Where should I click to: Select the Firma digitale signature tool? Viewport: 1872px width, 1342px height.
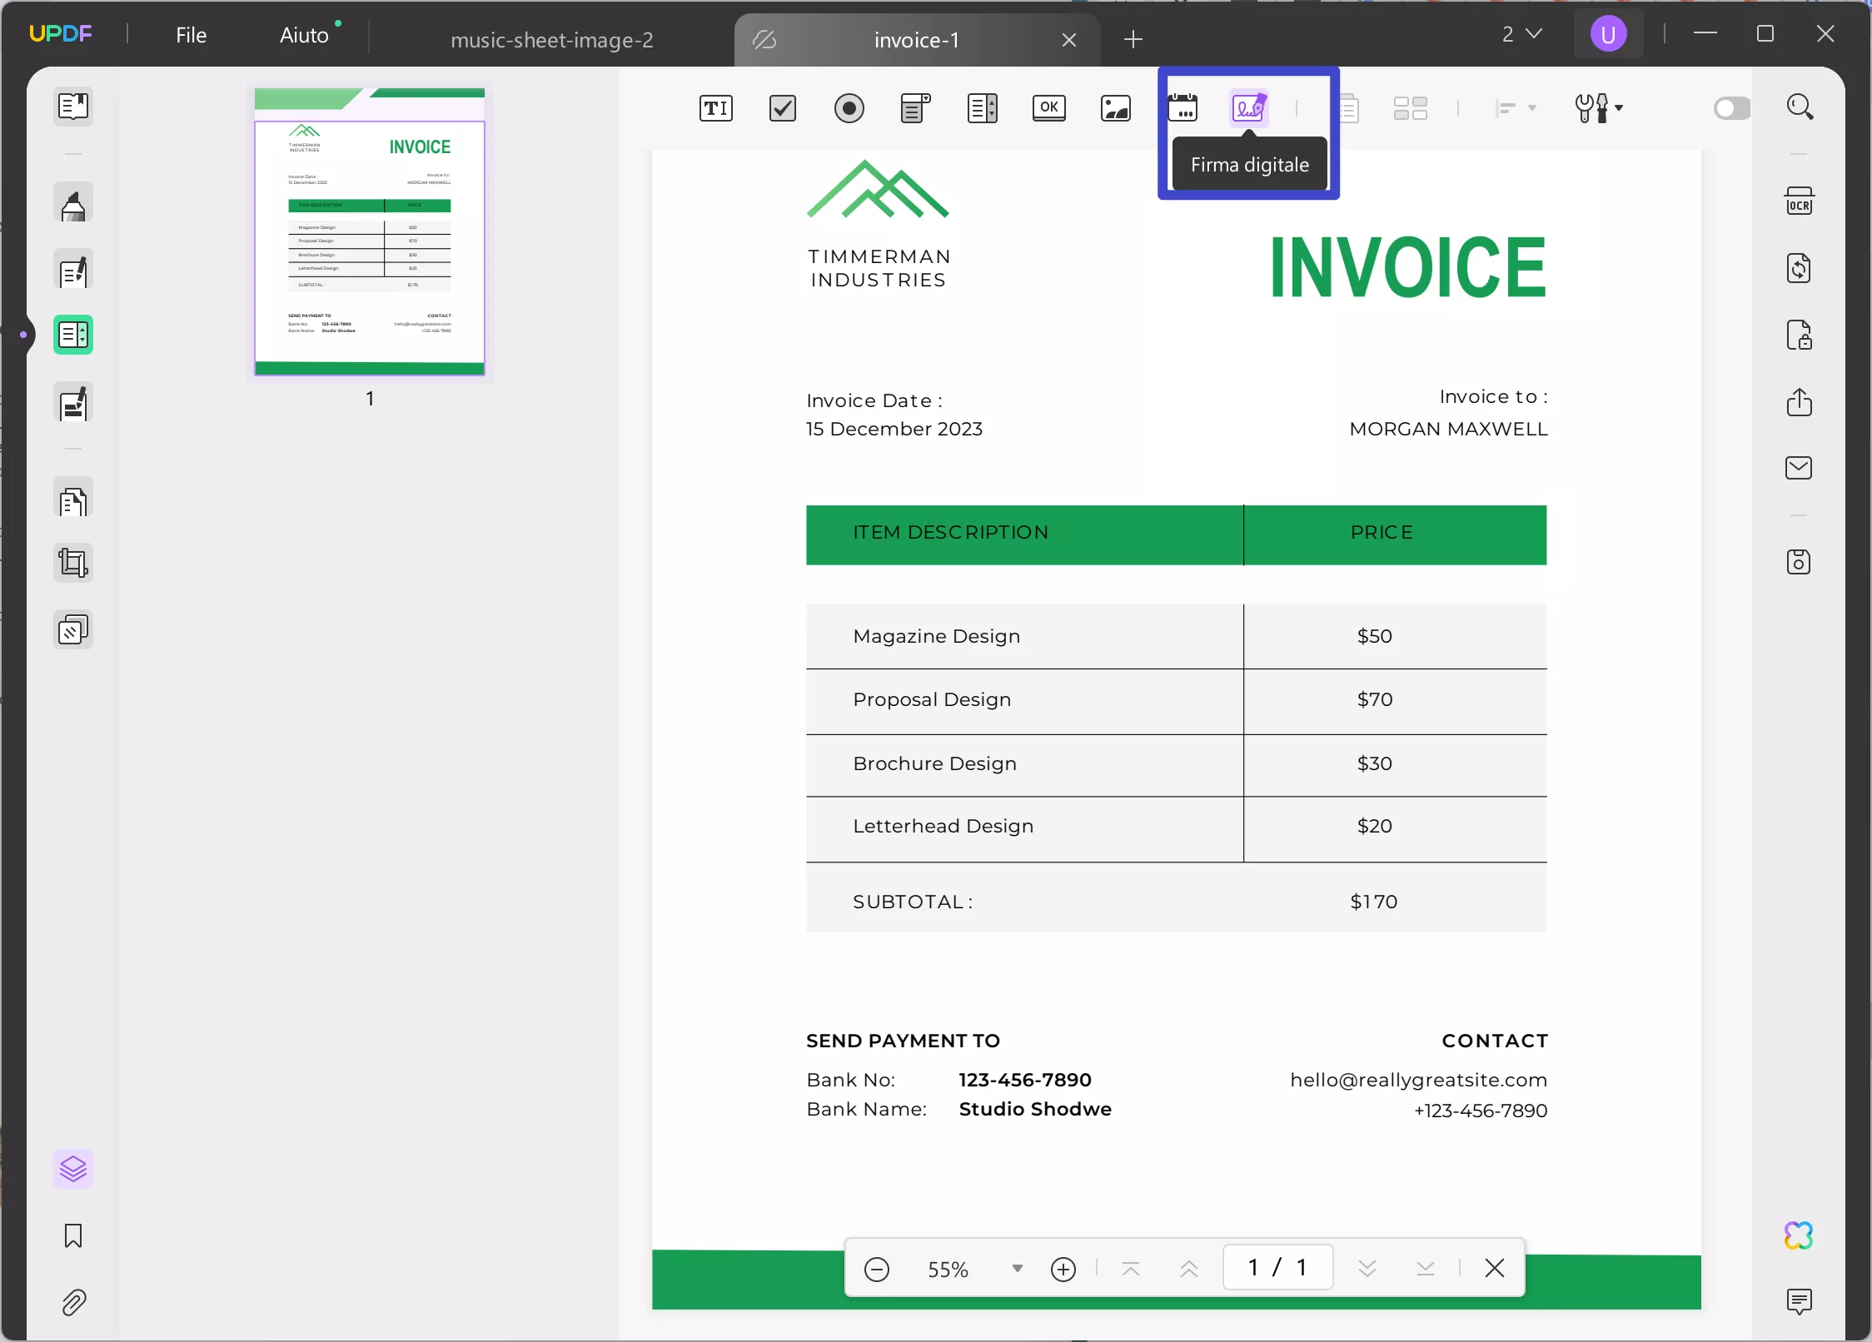click(1249, 108)
